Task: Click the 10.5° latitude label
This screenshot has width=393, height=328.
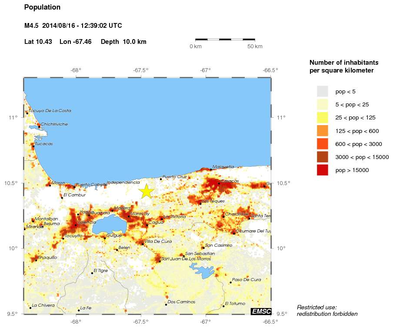Action: tap(11, 184)
